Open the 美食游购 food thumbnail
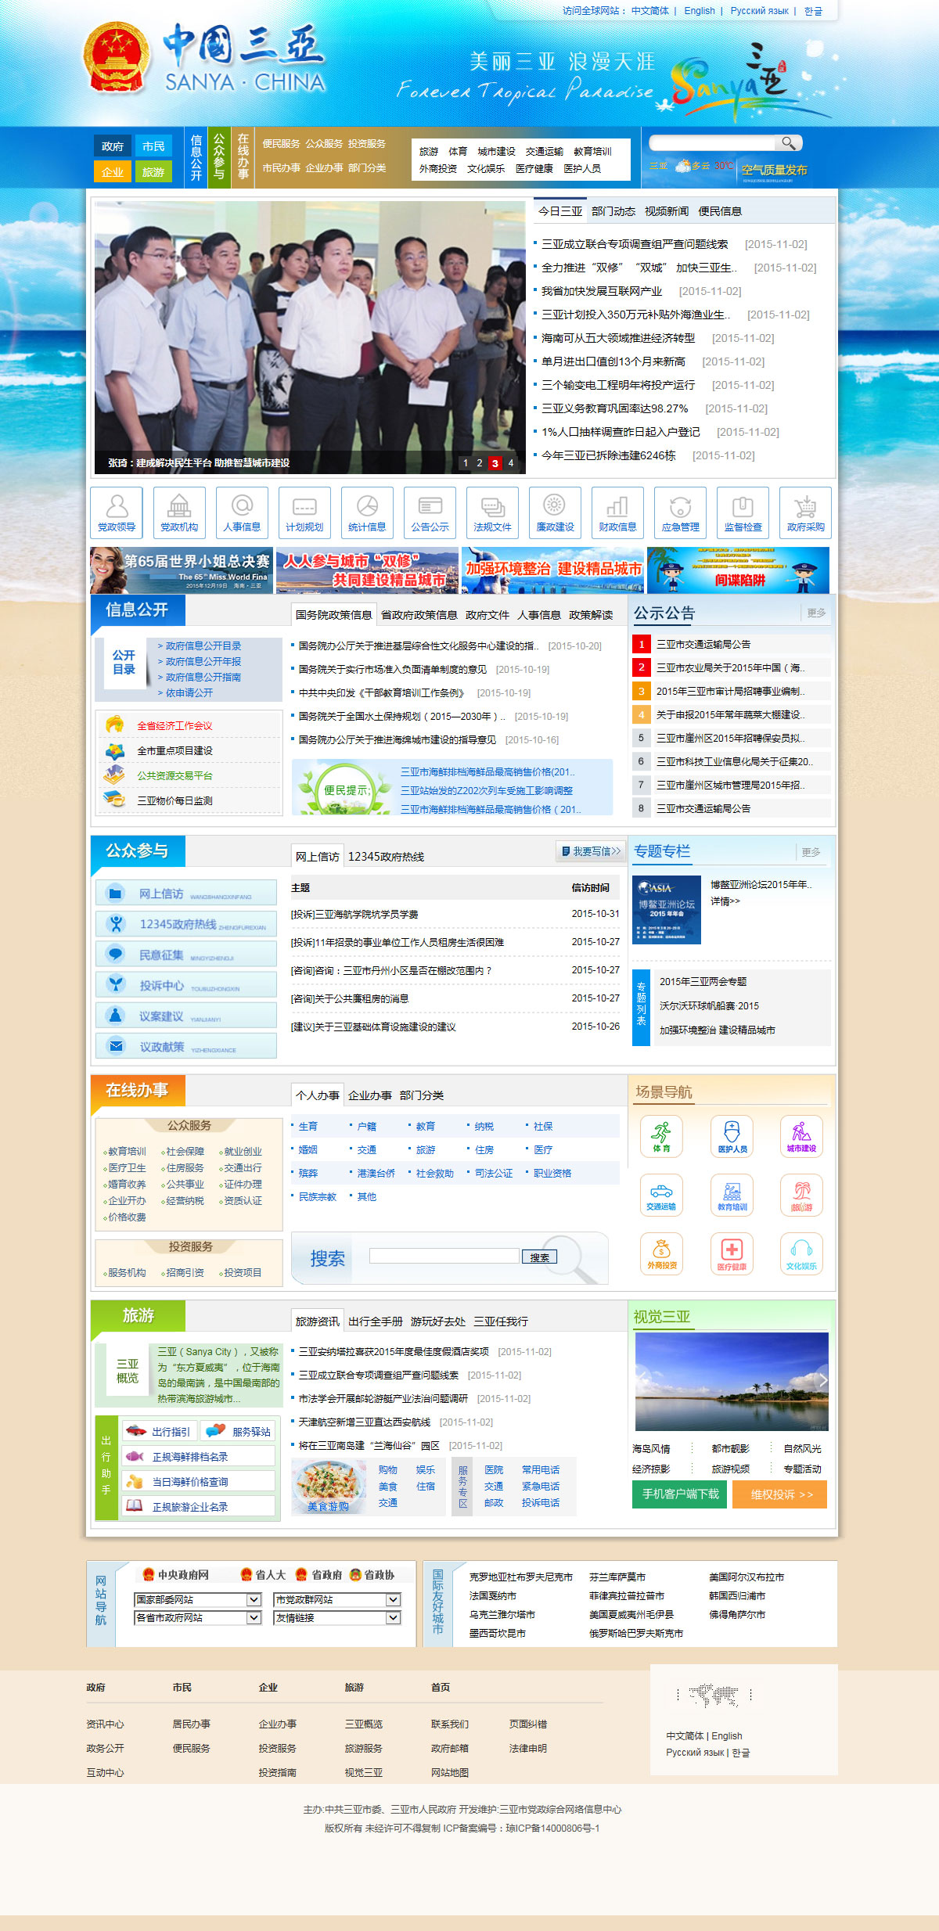Viewport: 939px width, 1931px height. click(328, 1487)
